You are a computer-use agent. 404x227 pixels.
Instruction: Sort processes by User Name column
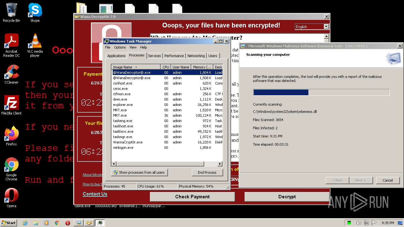coord(181,67)
